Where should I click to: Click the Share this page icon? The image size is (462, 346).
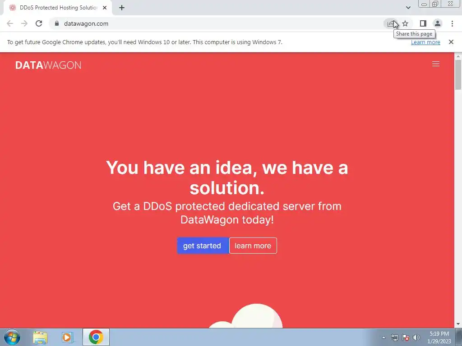click(x=391, y=23)
